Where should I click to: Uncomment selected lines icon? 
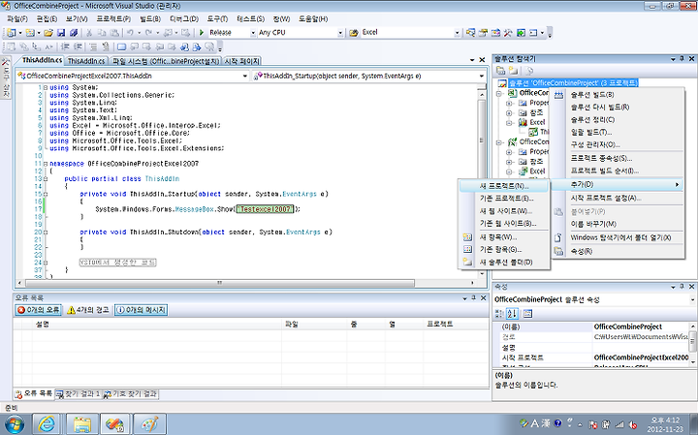106,47
